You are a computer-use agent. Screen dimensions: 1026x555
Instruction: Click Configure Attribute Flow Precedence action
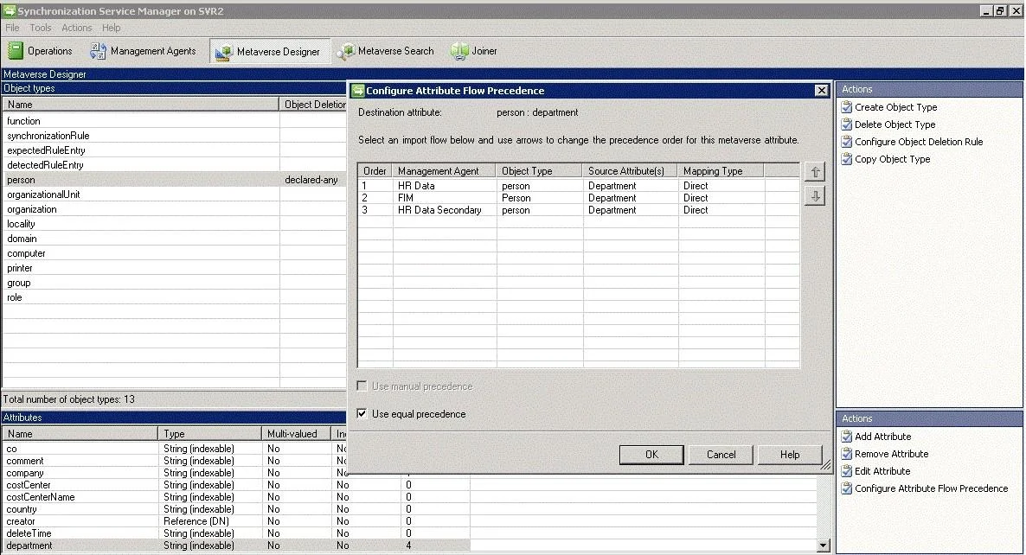931,488
